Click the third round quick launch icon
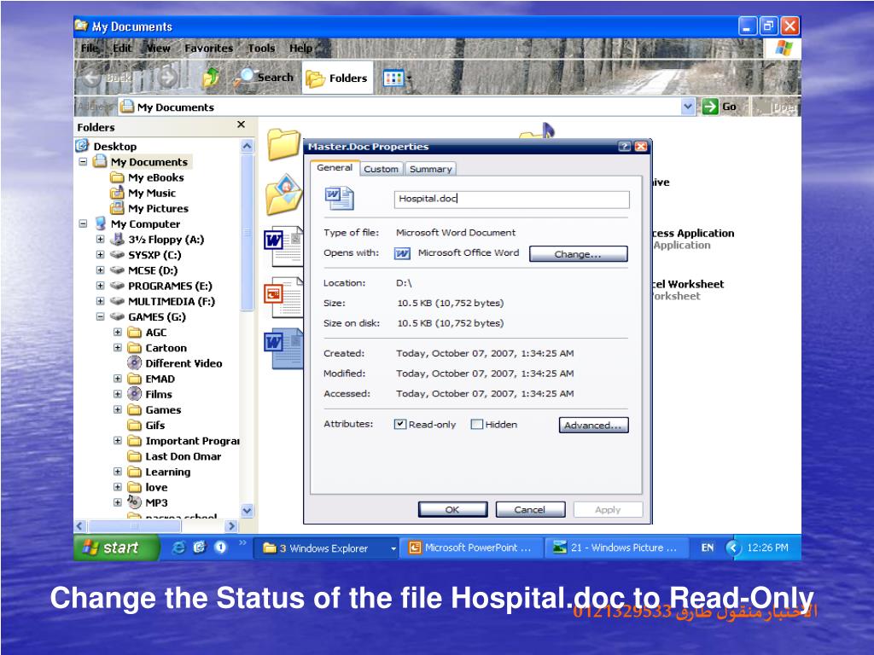 click(x=221, y=548)
